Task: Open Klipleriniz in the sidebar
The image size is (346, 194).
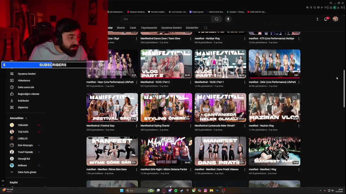Action: [23, 108]
